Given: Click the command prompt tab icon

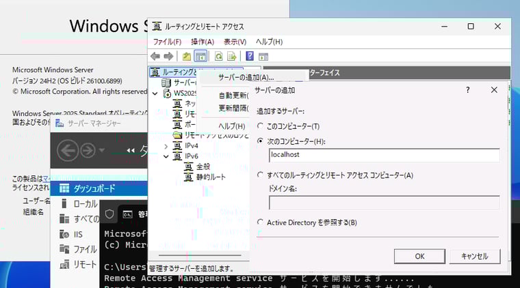Looking at the screenshot, I should [128, 214].
